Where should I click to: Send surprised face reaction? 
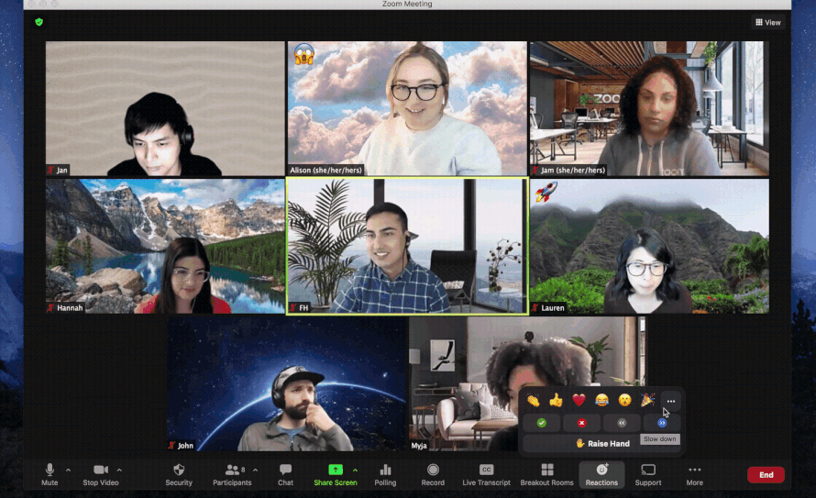(x=624, y=400)
